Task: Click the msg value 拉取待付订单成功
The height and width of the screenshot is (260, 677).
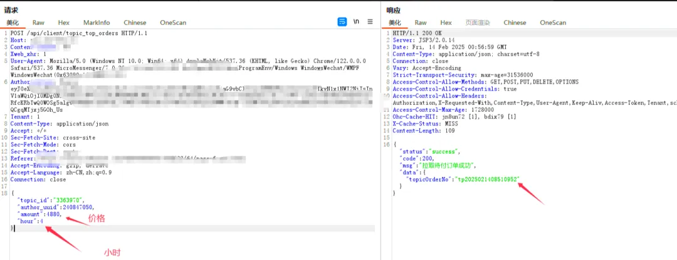Action: [x=446, y=166]
